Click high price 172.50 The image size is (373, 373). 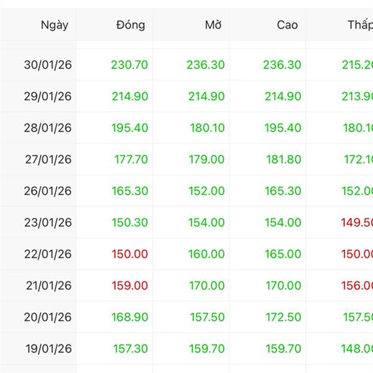283,318
